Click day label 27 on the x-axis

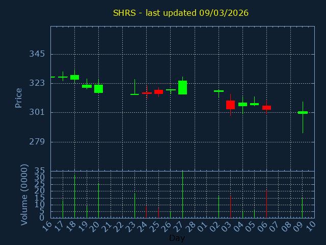pos(179,227)
